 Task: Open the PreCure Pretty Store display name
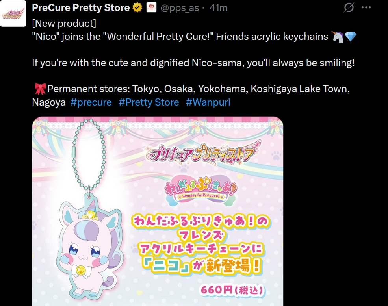point(81,7)
